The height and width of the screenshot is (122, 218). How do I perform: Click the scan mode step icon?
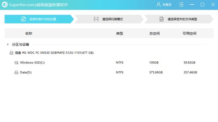[x=96, y=19]
